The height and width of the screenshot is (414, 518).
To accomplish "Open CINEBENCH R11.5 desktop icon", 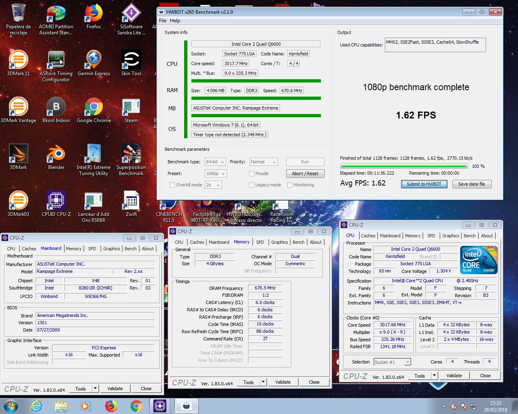I will pos(169,212).
